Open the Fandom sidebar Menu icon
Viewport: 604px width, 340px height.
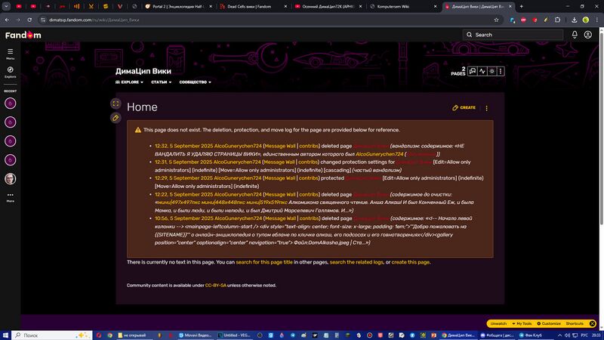point(11,53)
